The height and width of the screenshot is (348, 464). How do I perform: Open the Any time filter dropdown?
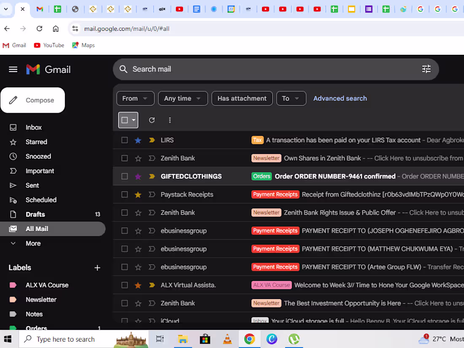pyautogui.click(x=183, y=99)
